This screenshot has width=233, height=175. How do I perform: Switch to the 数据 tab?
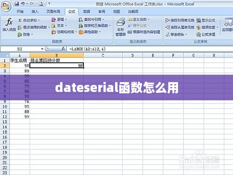[x=87, y=12]
